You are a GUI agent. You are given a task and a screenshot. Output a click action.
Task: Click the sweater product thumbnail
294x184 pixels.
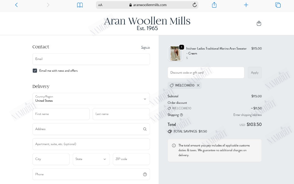[x=175, y=53]
